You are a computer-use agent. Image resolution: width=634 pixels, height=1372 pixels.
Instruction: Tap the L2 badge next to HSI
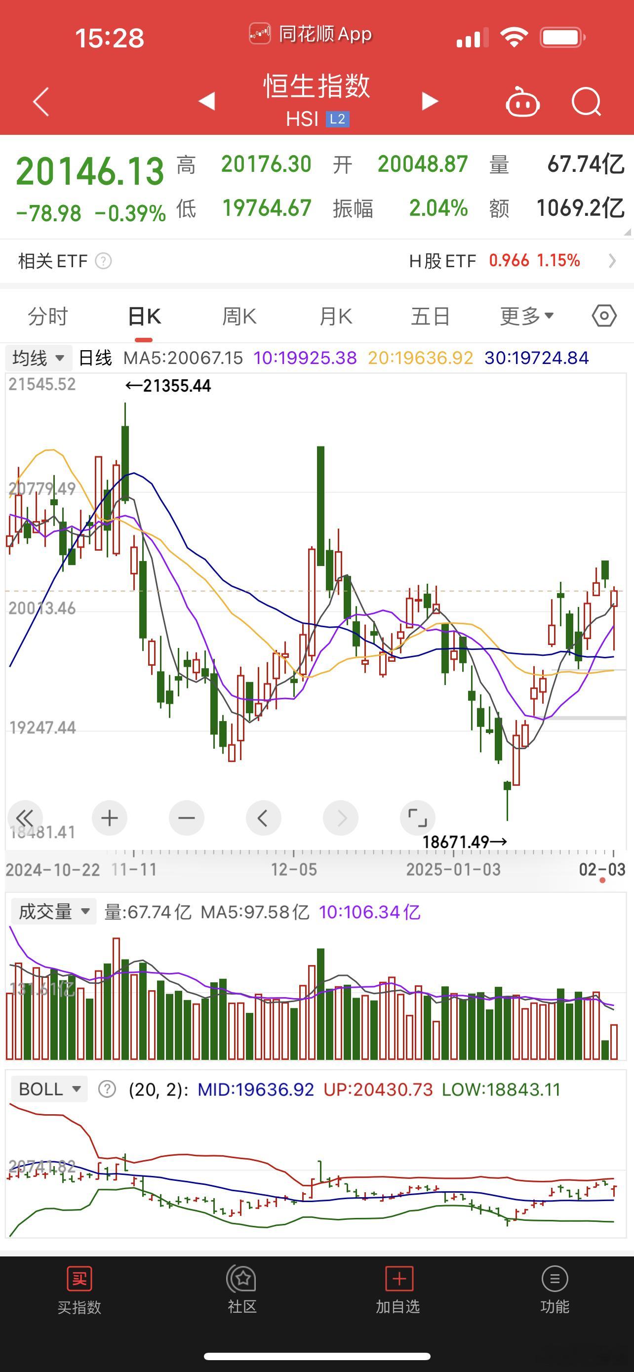tap(338, 119)
